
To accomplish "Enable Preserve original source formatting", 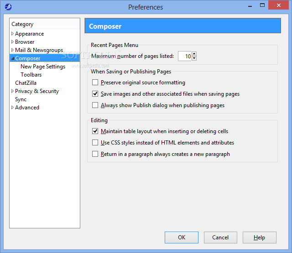I will point(95,82).
